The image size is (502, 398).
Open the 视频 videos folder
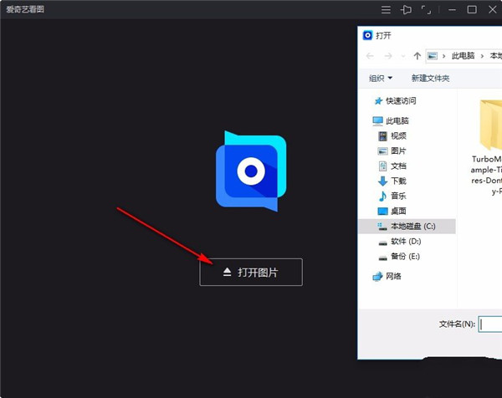398,136
